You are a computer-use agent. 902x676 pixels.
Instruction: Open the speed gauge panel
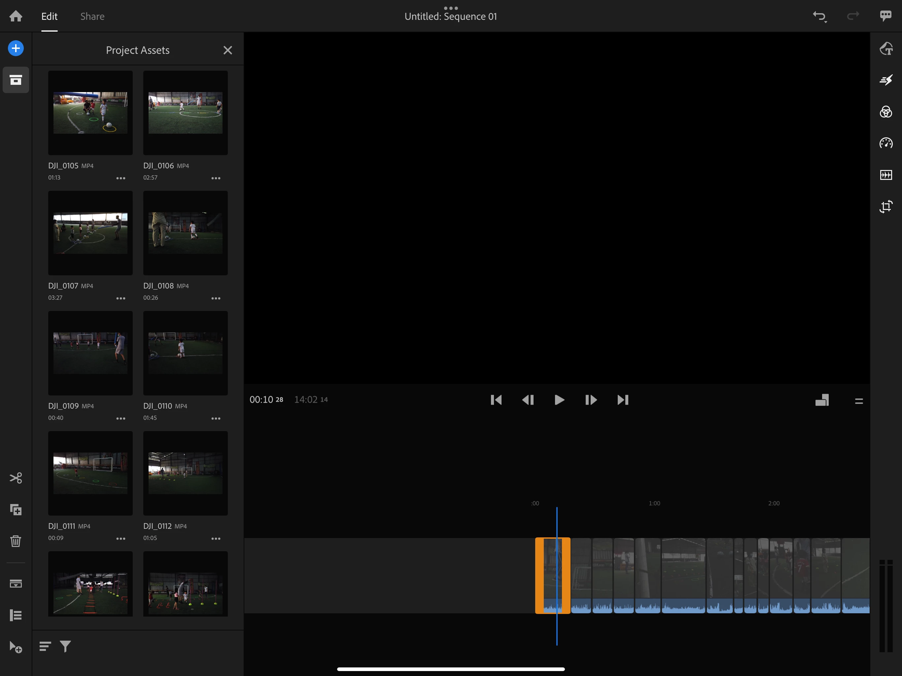pyautogui.click(x=886, y=143)
